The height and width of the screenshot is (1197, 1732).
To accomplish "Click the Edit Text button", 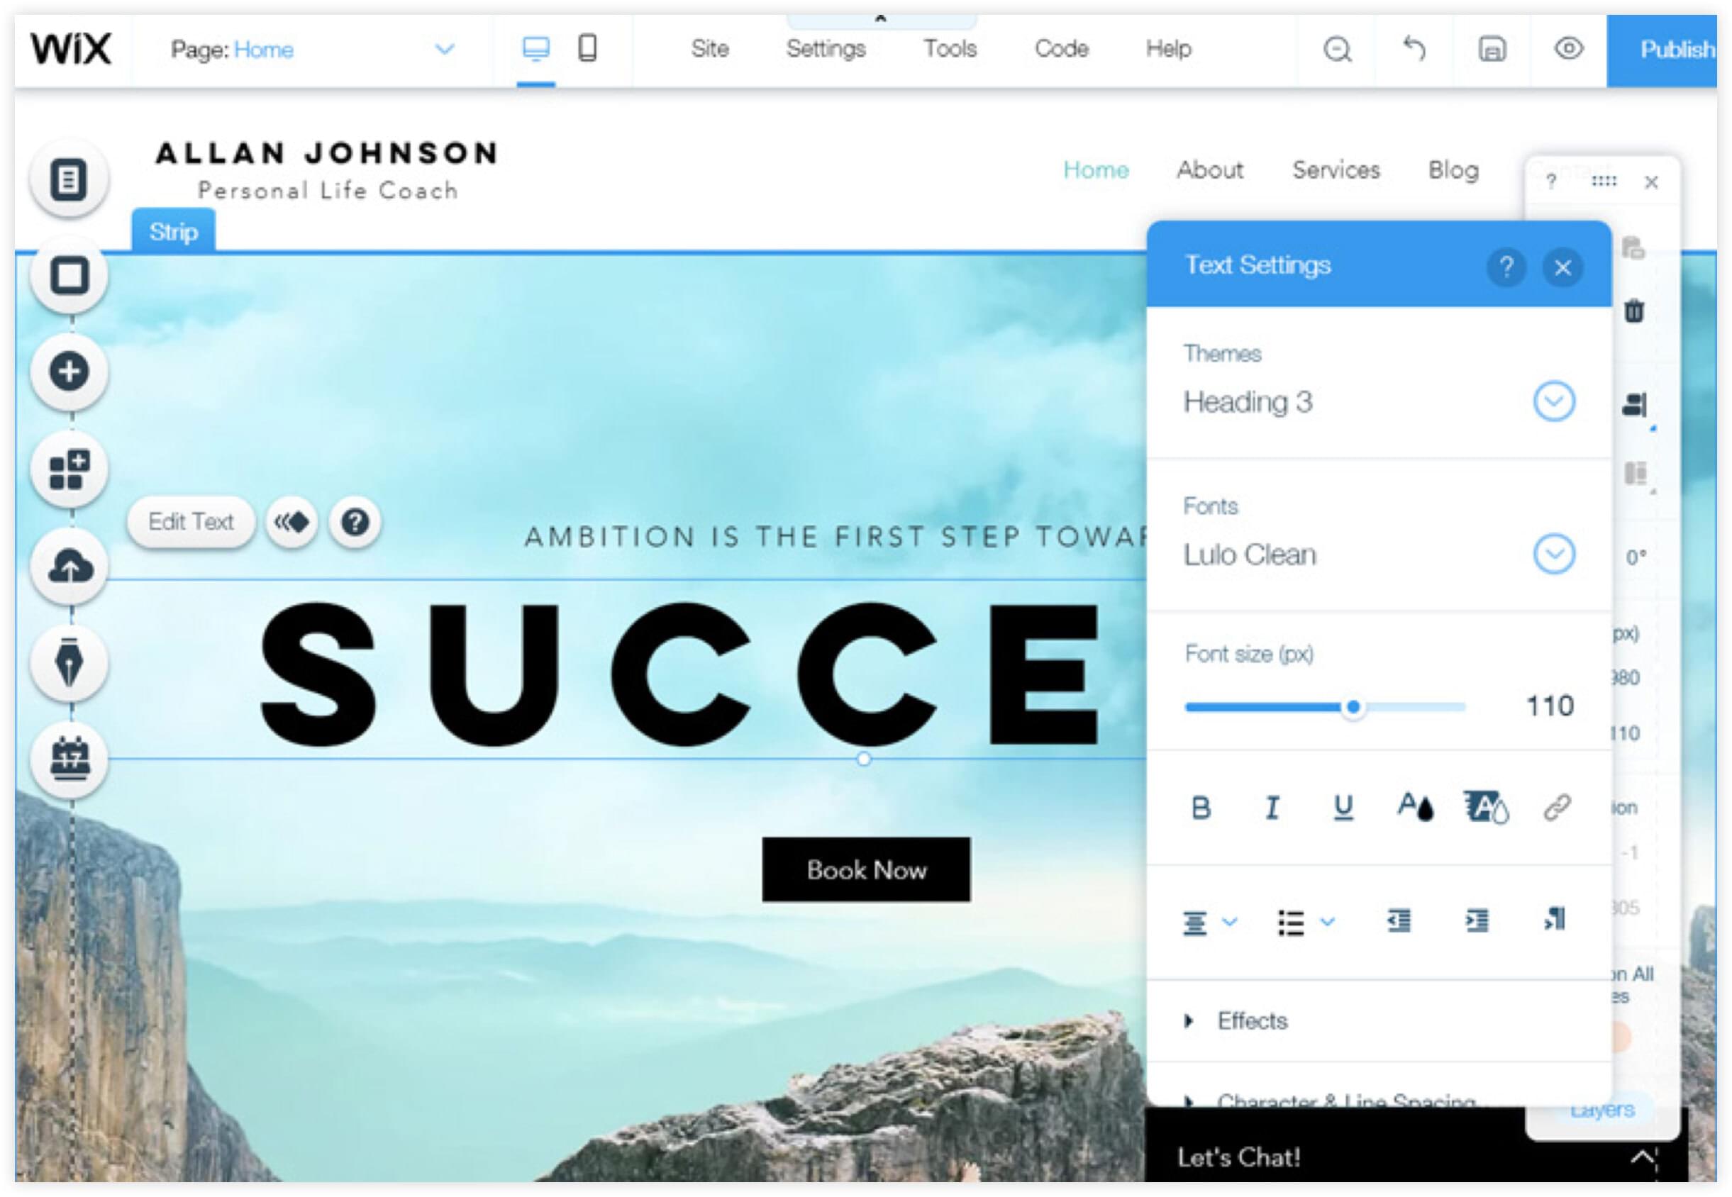I will [191, 522].
